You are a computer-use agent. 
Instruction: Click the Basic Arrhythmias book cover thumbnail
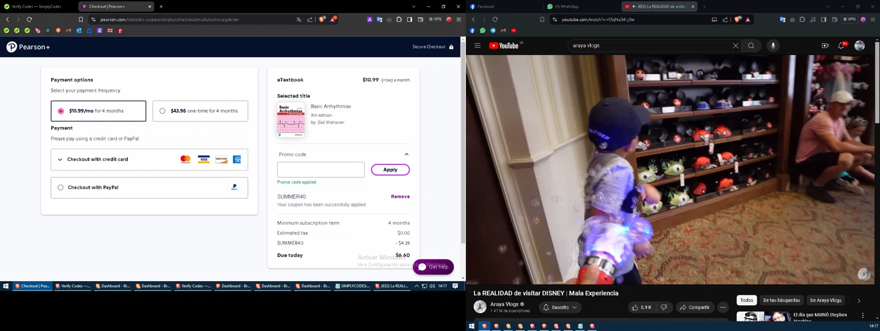click(291, 120)
